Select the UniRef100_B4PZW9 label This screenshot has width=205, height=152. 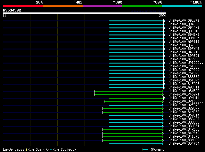[184, 133]
